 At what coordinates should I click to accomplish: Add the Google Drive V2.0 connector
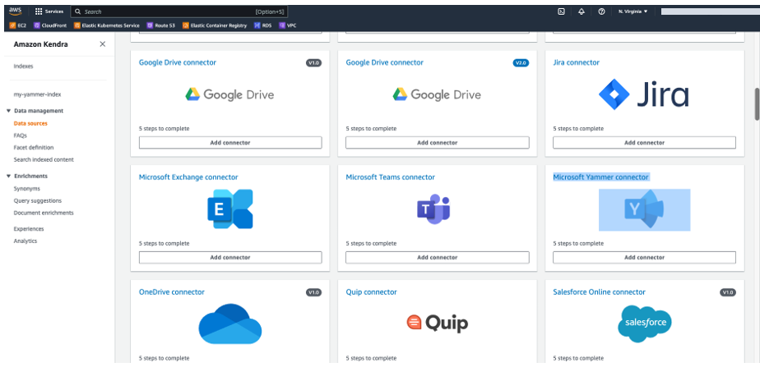(438, 143)
